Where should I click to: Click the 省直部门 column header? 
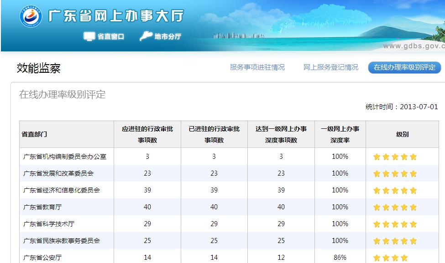pyautogui.click(x=35, y=134)
